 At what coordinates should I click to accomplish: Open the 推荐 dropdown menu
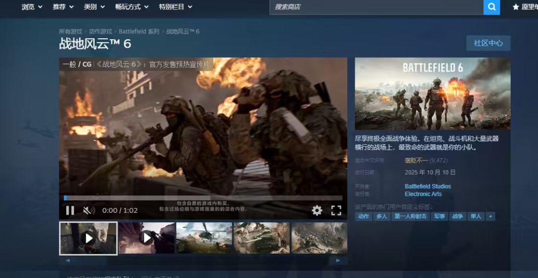tap(63, 7)
